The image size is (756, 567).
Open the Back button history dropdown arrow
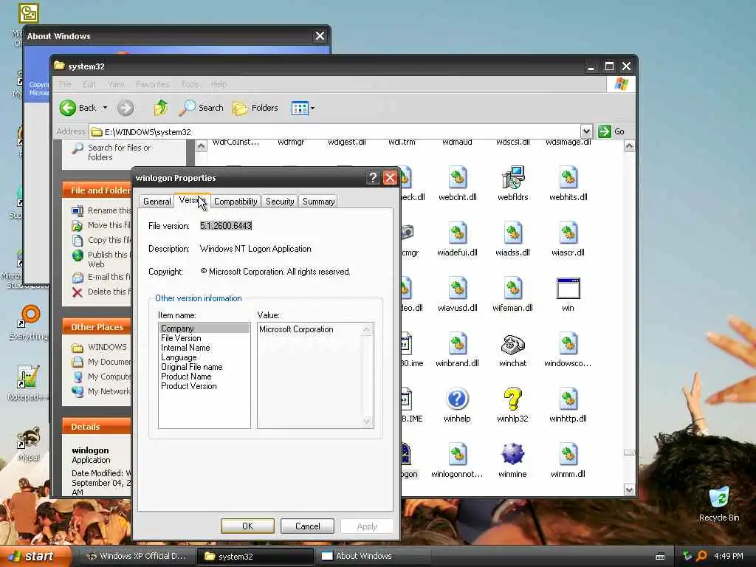click(x=105, y=108)
